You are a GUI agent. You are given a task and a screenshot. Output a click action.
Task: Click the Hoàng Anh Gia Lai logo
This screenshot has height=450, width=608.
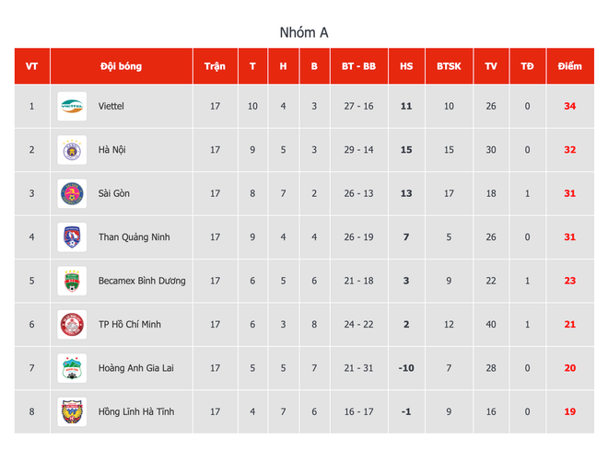[x=72, y=368]
